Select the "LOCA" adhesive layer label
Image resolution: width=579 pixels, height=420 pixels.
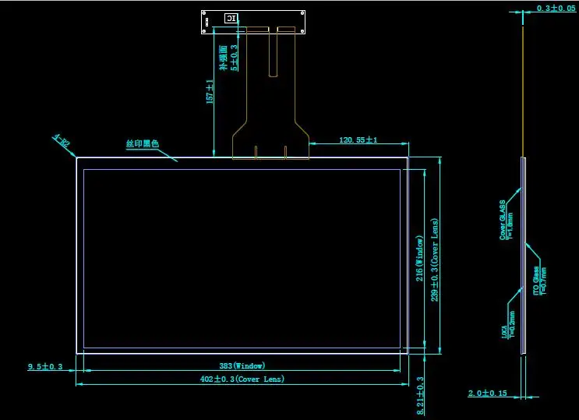[x=504, y=331]
